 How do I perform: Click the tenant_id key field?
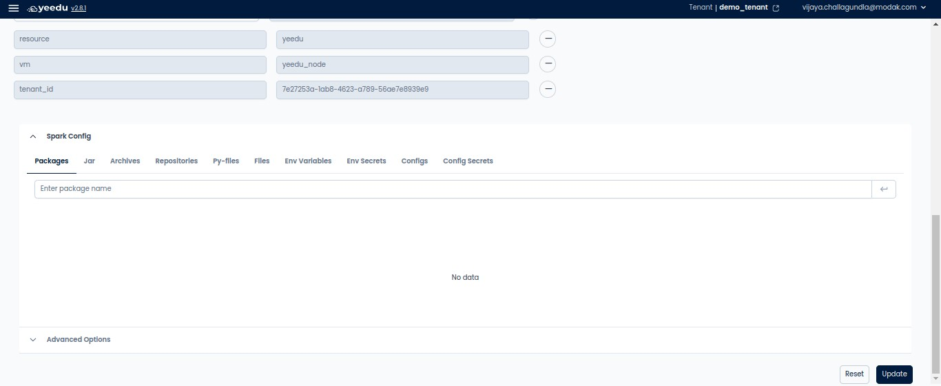140,90
